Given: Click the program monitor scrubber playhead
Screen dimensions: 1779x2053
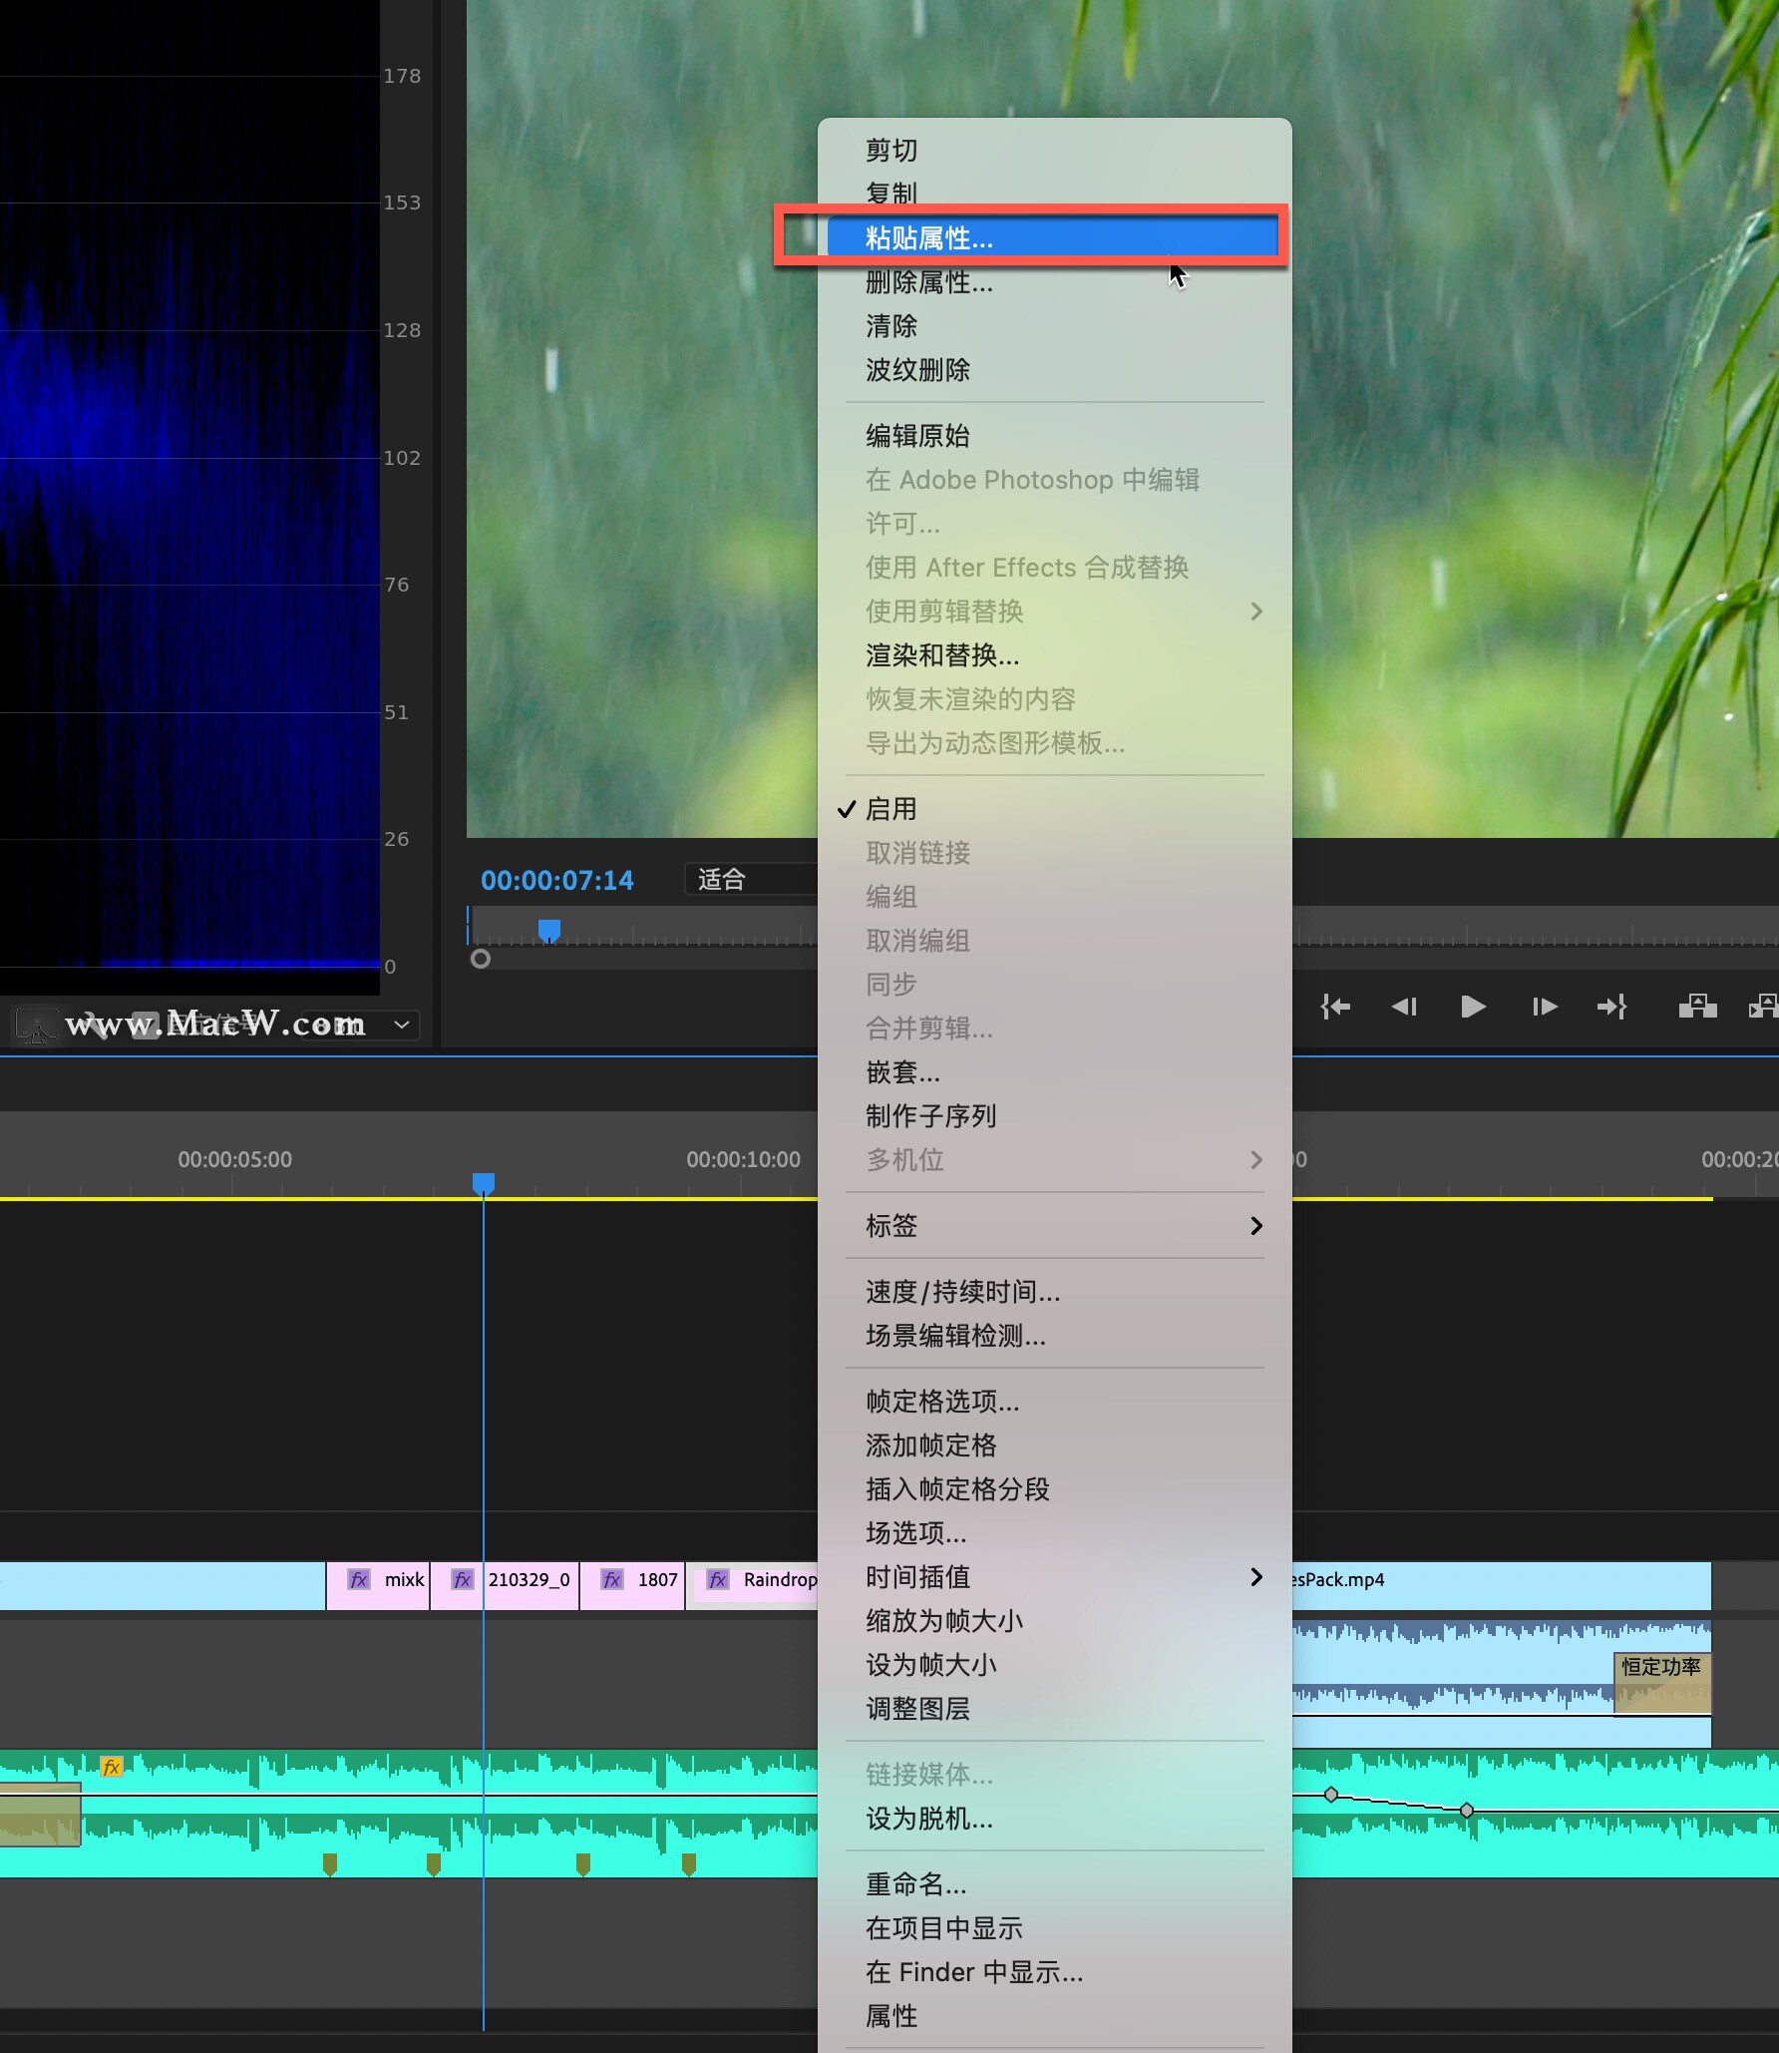Looking at the screenshot, I should coord(549,931).
